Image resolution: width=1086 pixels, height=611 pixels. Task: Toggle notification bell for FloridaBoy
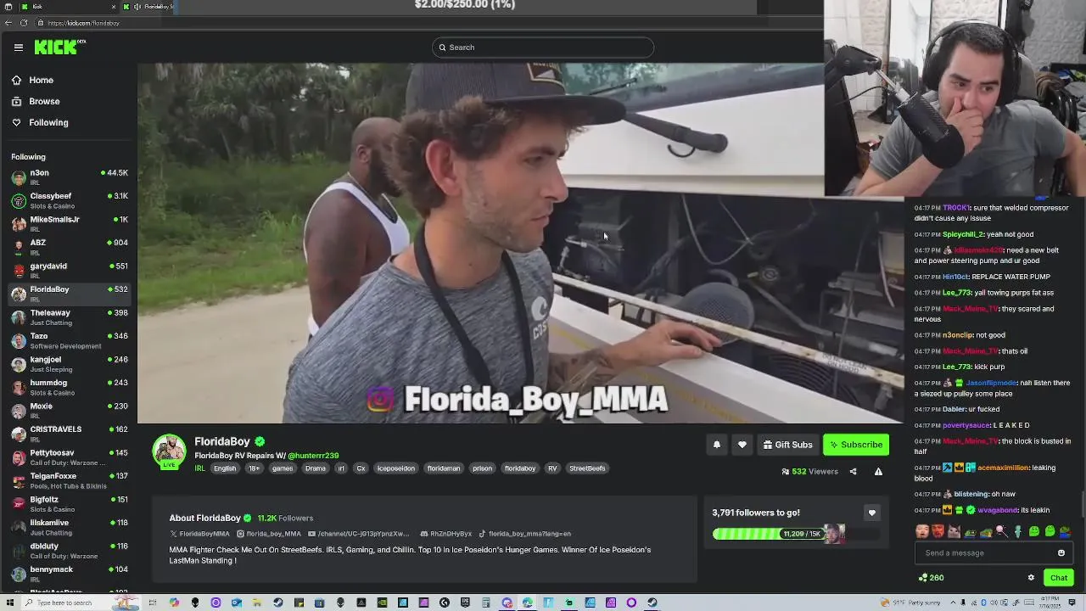point(717,445)
